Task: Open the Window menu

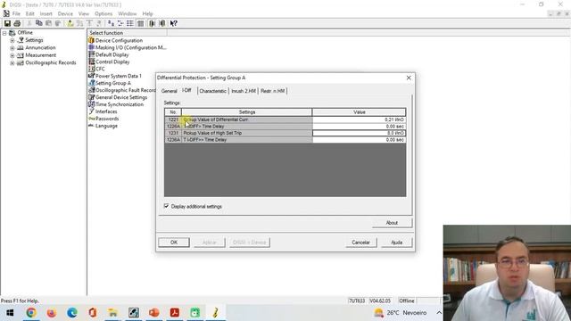Action: point(127,13)
